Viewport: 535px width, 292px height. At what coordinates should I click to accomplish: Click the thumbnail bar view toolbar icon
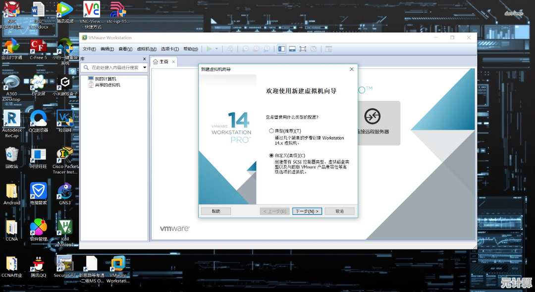tap(292, 49)
